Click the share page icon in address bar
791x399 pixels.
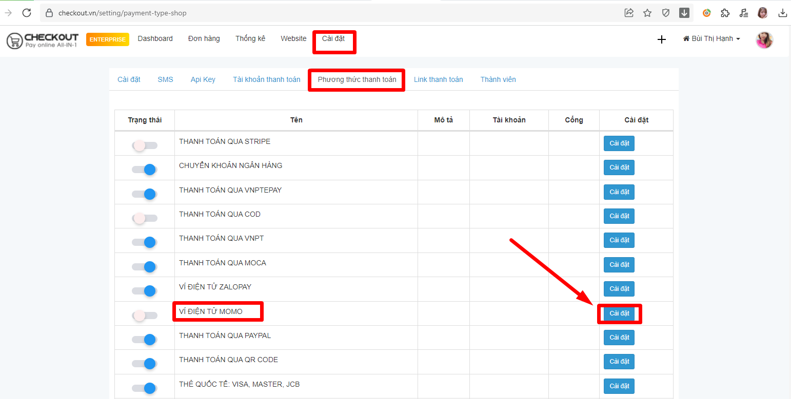pyautogui.click(x=629, y=13)
